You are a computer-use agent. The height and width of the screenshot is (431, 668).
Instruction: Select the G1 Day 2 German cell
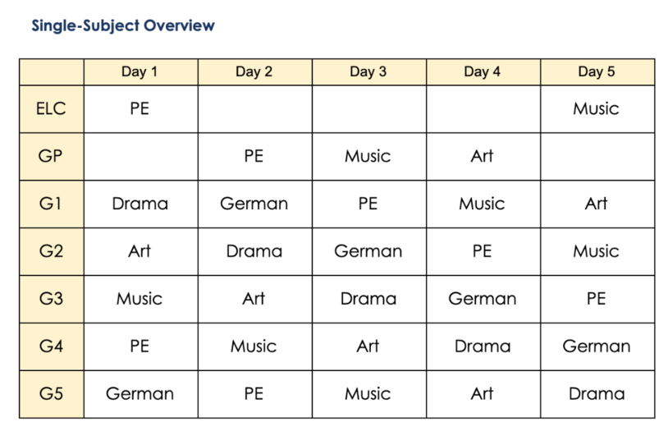click(254, 204)
